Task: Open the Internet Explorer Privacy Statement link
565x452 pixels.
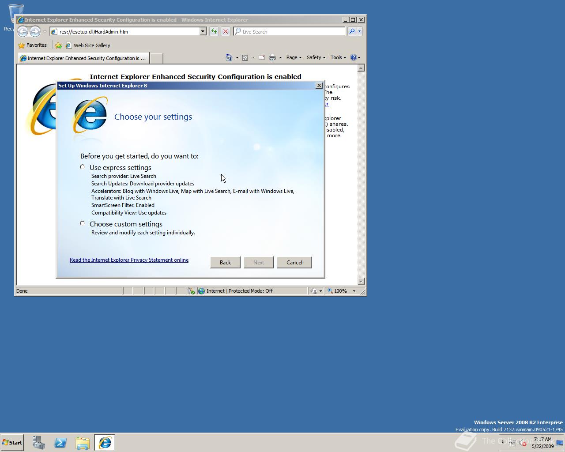Action: point(129,260)
